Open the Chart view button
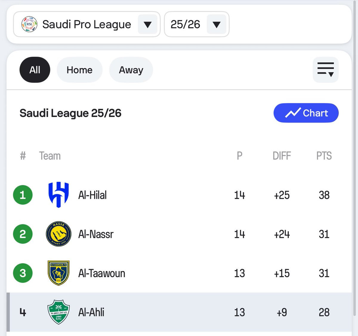Image resolution: width=358 pixels, height=336 pixels. [306, 113]
